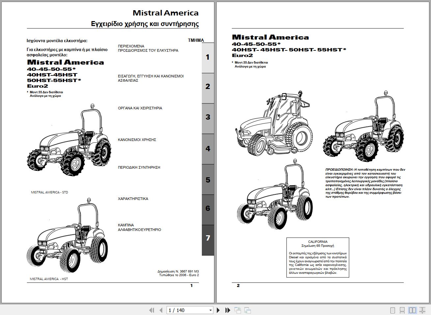Jump to the last page
Screen dimensions: 431x315
(228, 310)
